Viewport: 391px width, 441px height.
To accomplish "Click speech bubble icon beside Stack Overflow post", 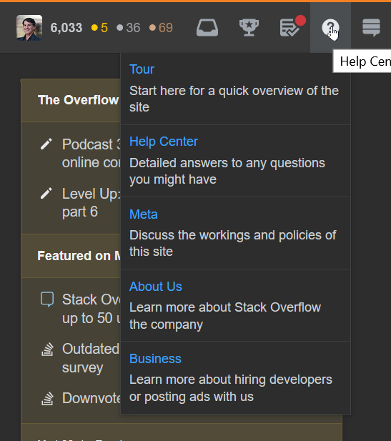I will (47, 299).
